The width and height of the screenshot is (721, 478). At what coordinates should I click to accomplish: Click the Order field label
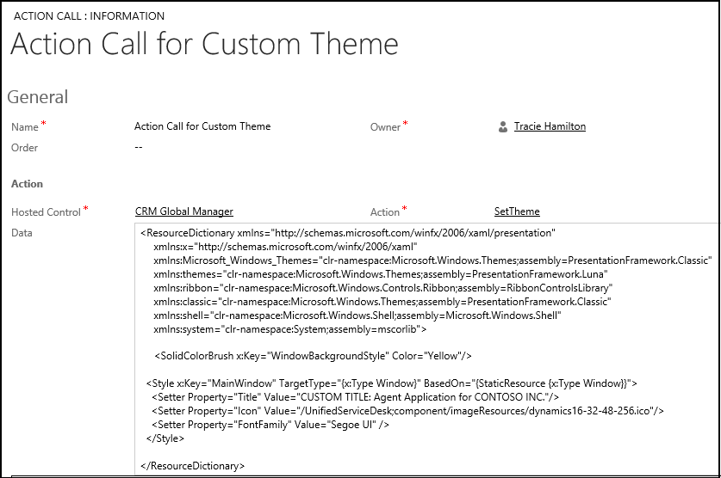coord(24,148)
